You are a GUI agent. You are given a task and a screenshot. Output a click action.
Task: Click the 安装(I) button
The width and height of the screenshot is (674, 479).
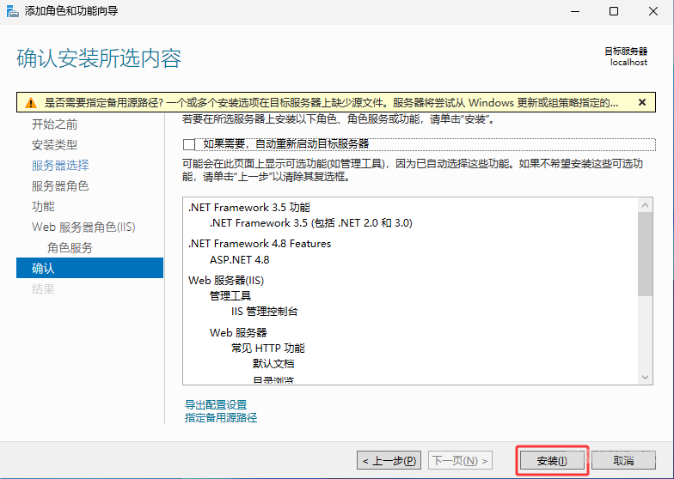click(x=552, y=460)
